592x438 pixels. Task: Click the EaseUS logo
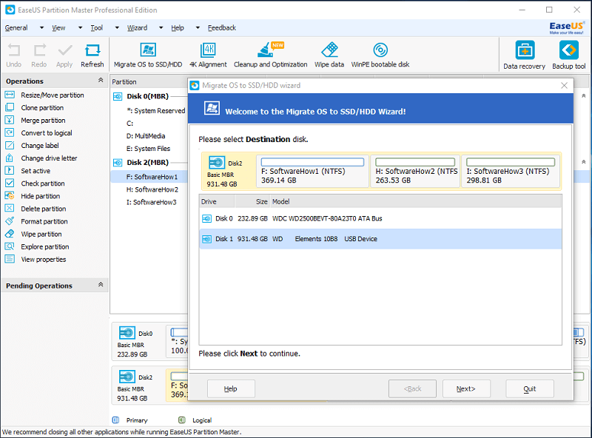point(566,27)
